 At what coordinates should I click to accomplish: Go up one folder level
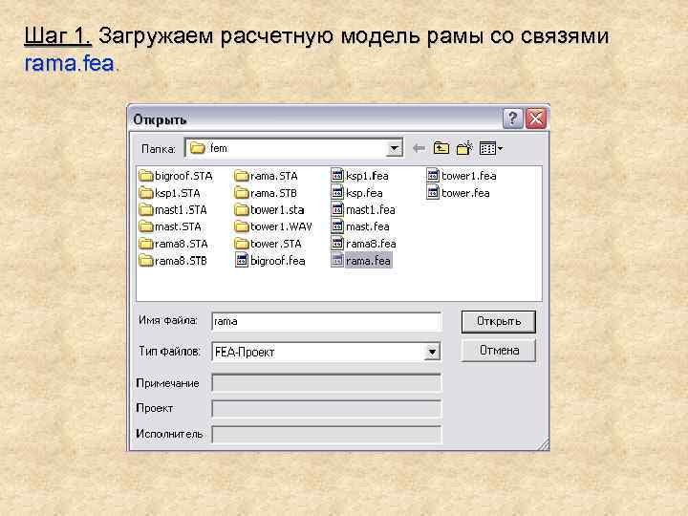441,148
